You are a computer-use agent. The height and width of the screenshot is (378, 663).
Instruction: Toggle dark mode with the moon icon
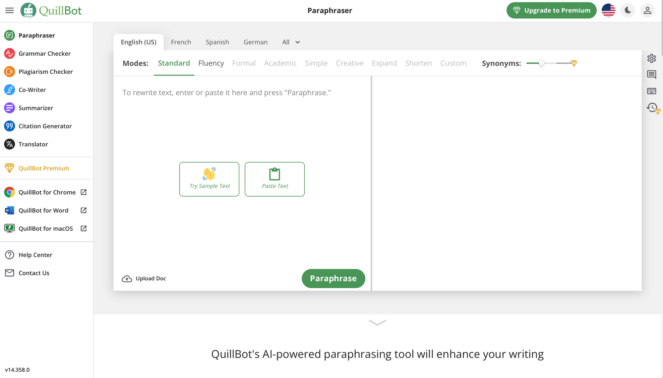tap(628, 10)
